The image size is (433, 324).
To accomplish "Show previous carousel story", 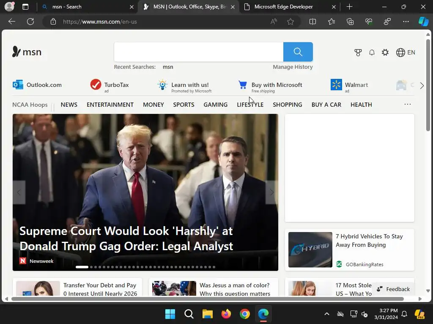I will tap(19, 192).
